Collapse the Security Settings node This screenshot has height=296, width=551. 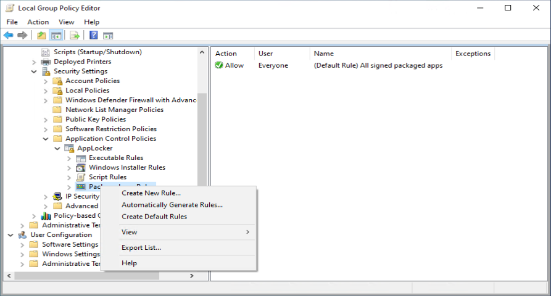pos(34,71)
